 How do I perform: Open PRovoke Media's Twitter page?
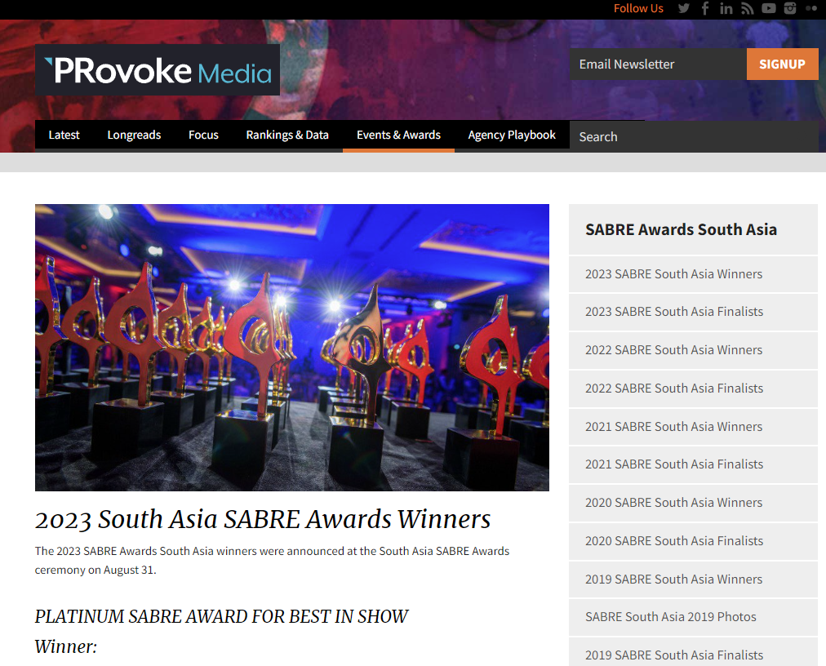[683, 8]
